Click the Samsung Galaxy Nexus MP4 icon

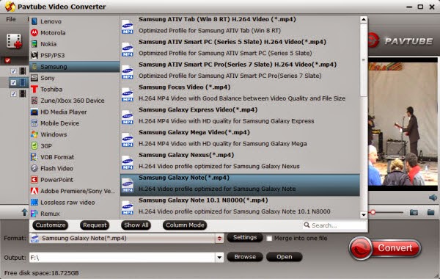(128, 162)
